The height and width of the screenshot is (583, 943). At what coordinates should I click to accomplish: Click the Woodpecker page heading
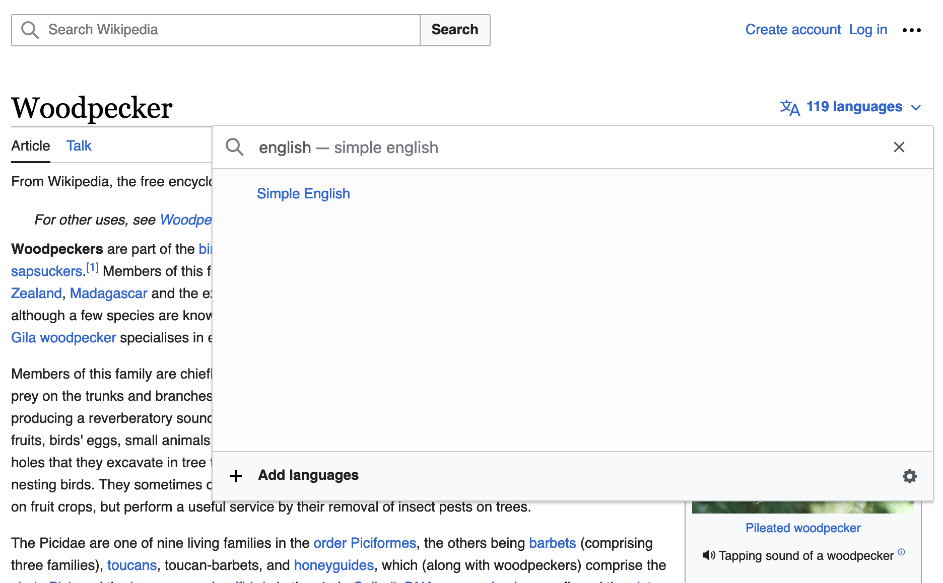tap(92, 108)
